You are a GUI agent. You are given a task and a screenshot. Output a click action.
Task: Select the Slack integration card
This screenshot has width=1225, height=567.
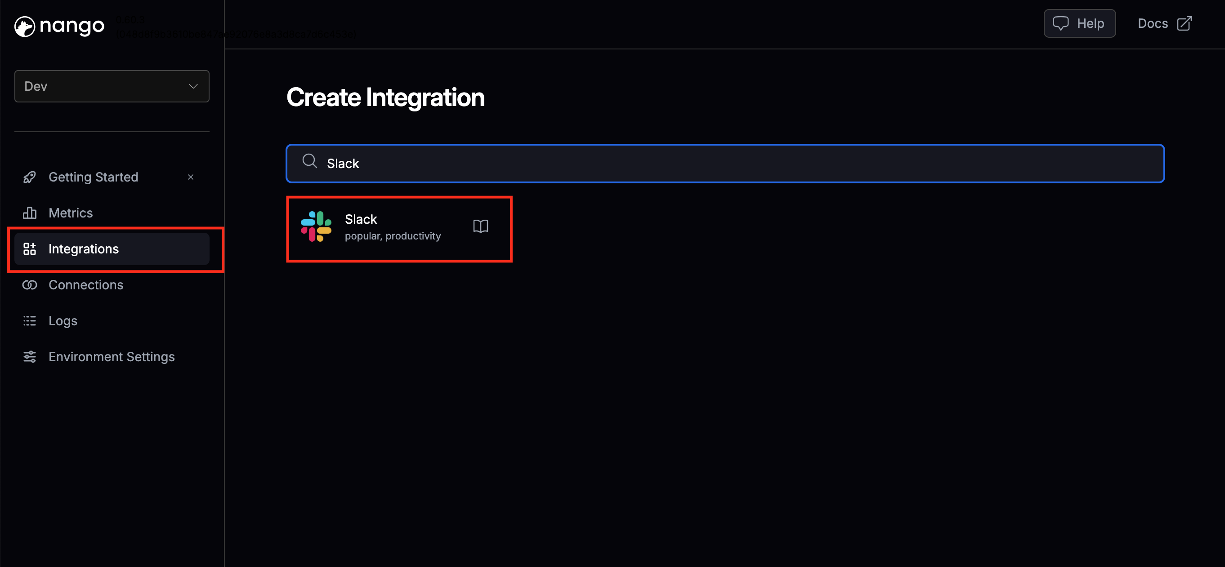399,229
